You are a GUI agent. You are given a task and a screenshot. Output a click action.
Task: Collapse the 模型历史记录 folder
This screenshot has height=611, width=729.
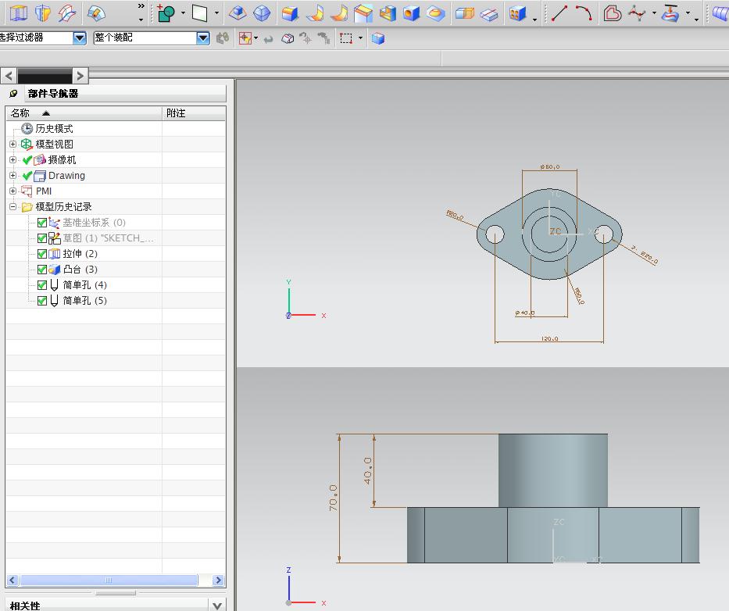pyautogui.click(x=13, y=207)
